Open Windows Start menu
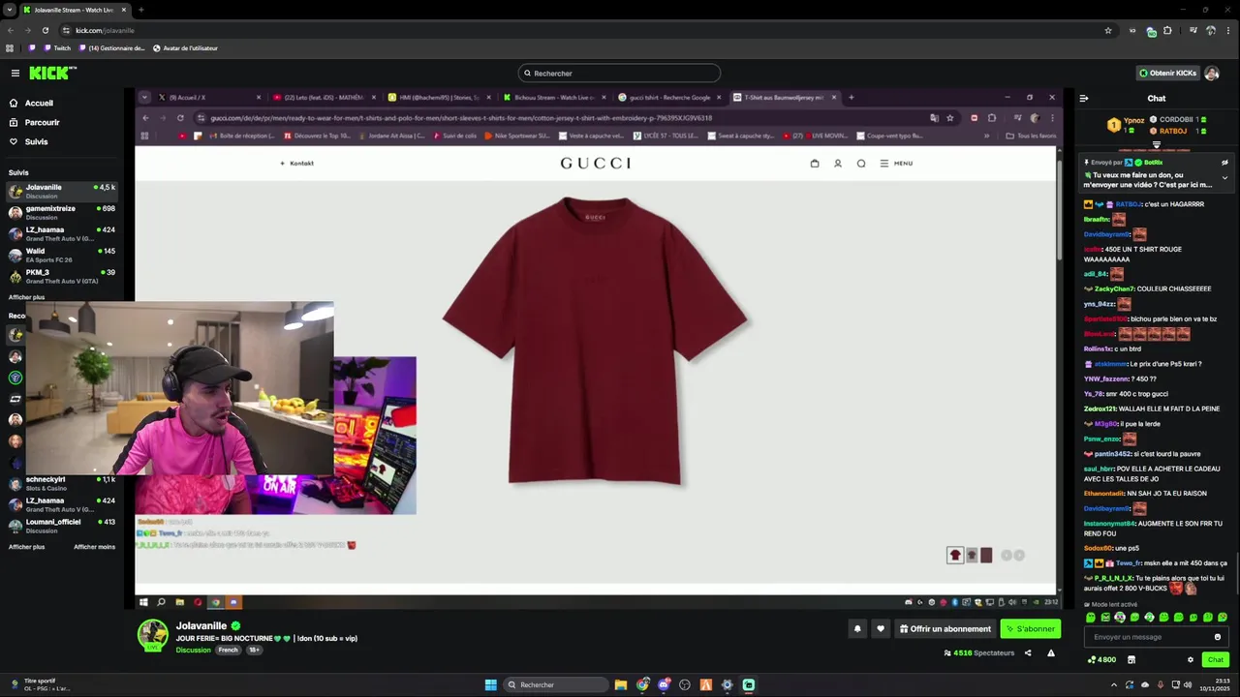The width and height of the screenshot is (1240, 697). tap(491, 684)
